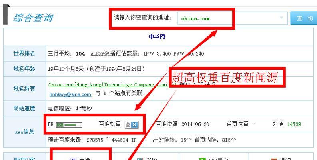Viewport: 317px width, 160px height.
Task: Click the china.com address input field
Action: click(233, 18)
